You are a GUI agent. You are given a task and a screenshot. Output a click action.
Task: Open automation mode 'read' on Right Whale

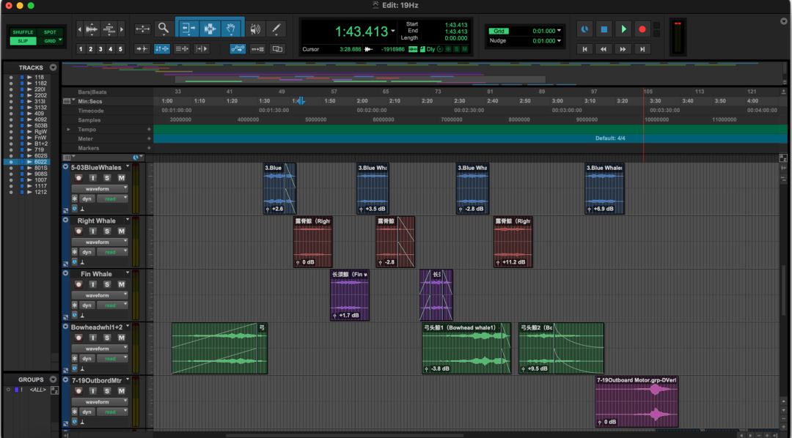[113, 252]
